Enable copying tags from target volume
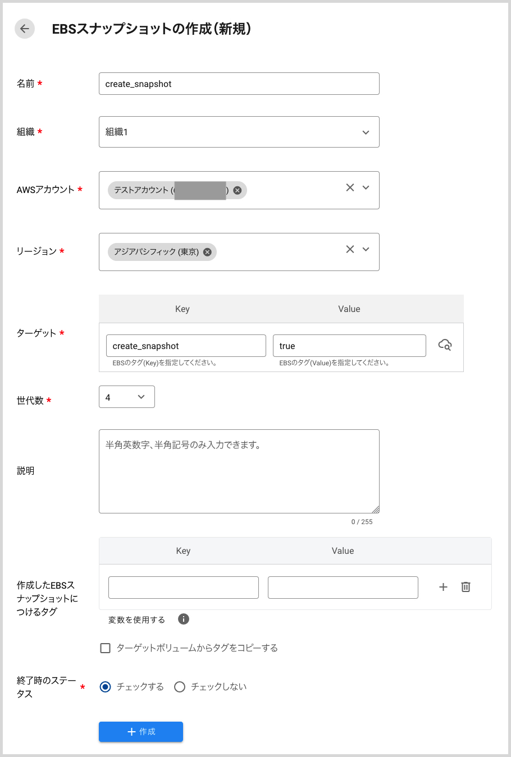This screenshot has height=757, width=511. 105,648
